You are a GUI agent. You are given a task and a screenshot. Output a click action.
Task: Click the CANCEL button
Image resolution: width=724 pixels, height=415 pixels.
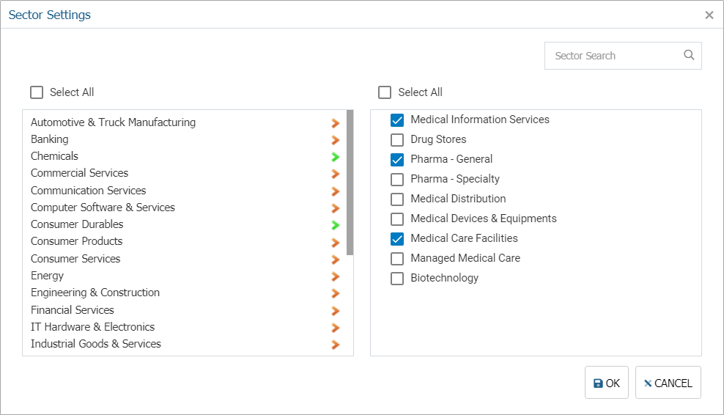(668, 383)
